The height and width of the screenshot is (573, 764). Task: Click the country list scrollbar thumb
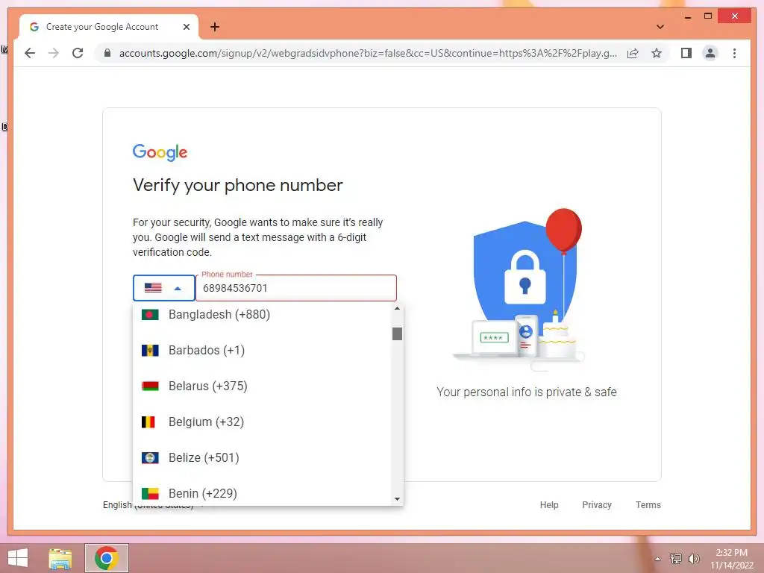pyautogui.click(x=397, y=334)
